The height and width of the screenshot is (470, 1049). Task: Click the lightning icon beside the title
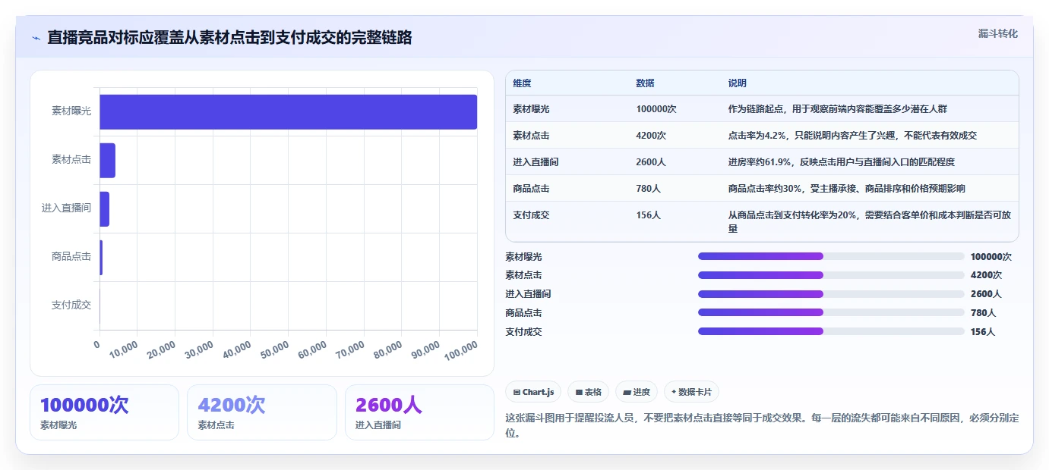tap(36, 38)
